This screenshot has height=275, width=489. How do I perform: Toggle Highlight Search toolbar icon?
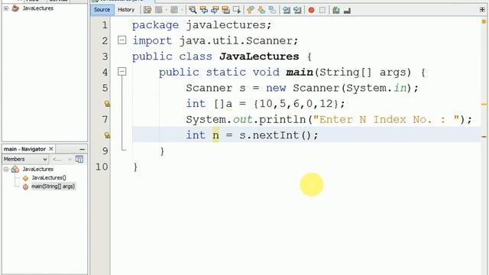225,10
